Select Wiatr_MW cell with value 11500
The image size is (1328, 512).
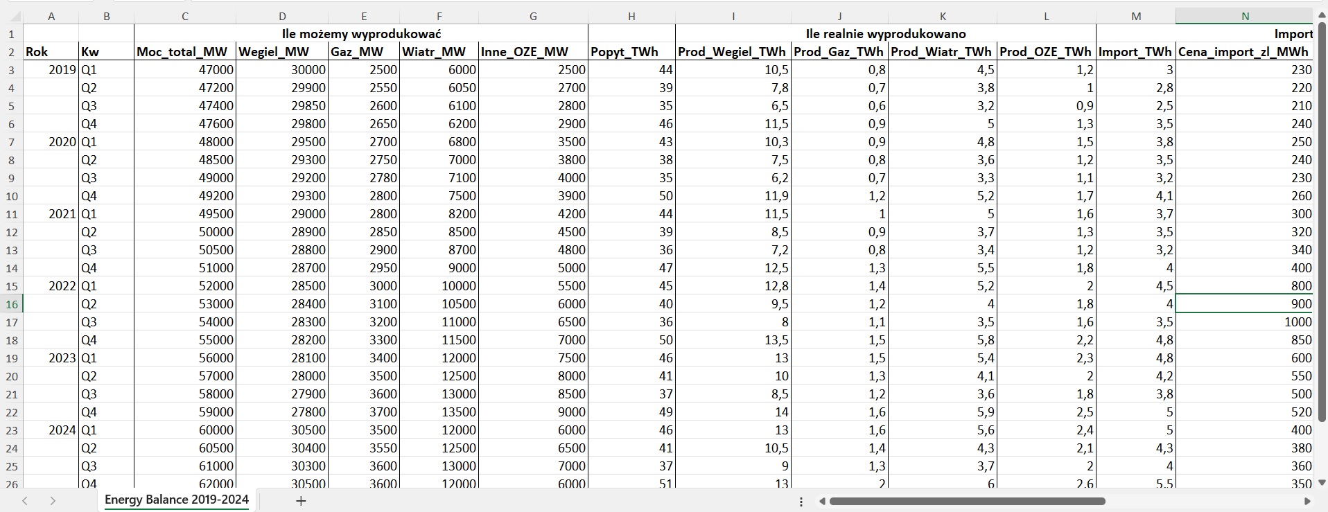(x=439, y=339)
